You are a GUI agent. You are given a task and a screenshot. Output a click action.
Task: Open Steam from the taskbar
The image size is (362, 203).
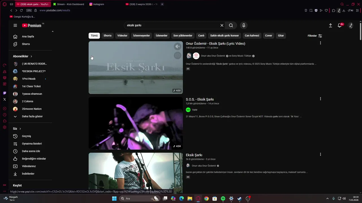tap(240, 199)
